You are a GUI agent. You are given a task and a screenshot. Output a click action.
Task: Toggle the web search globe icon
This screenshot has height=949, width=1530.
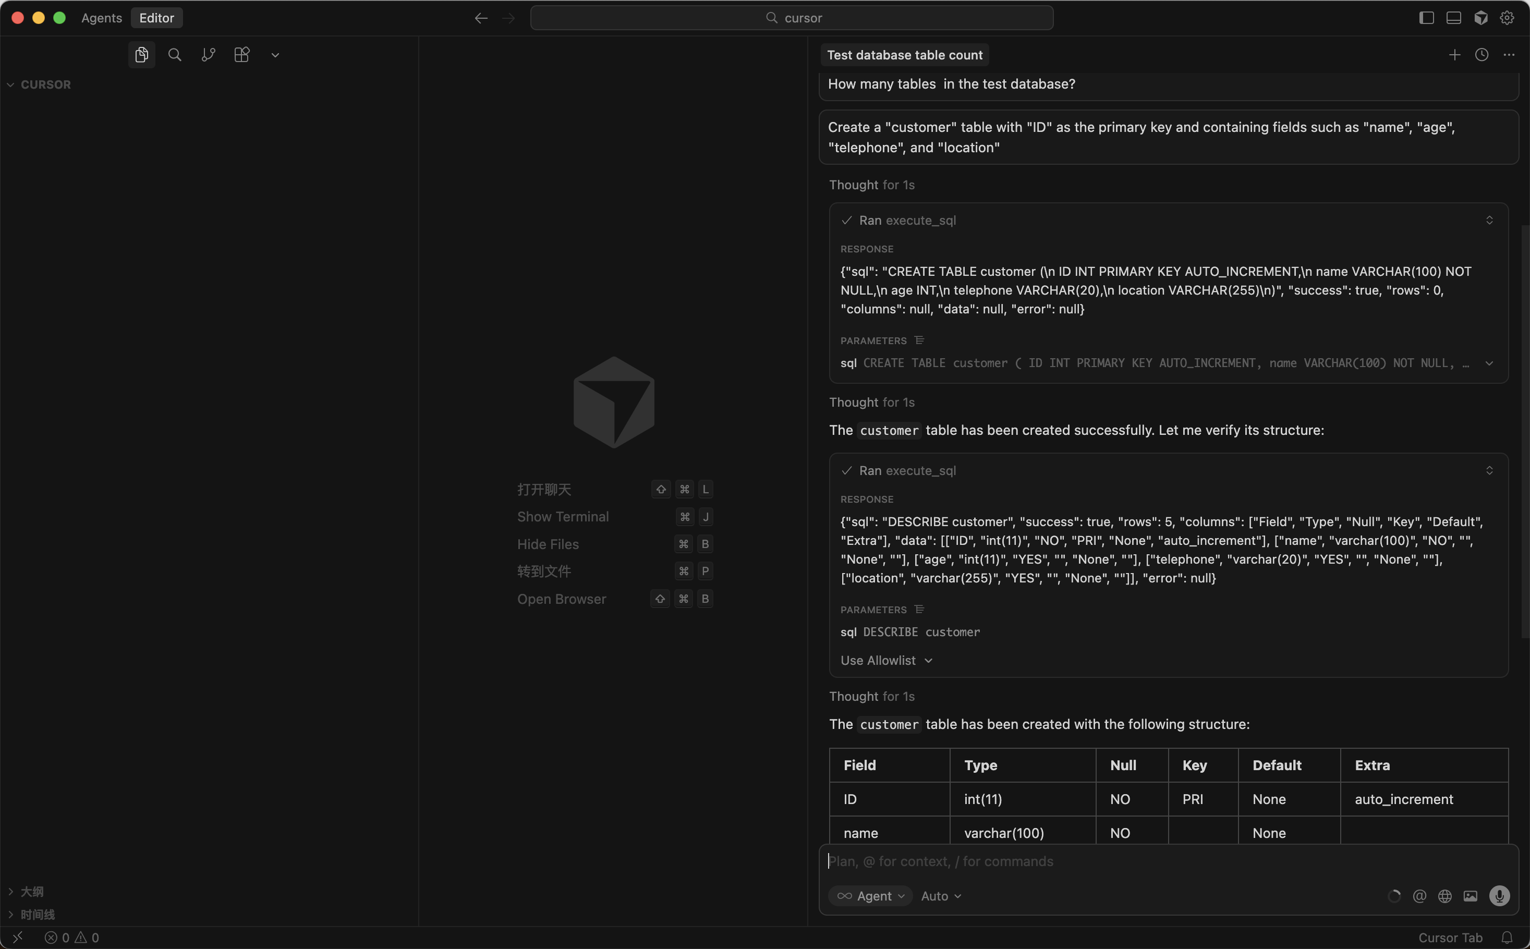pyautogui.click(x=1444, y=896)
